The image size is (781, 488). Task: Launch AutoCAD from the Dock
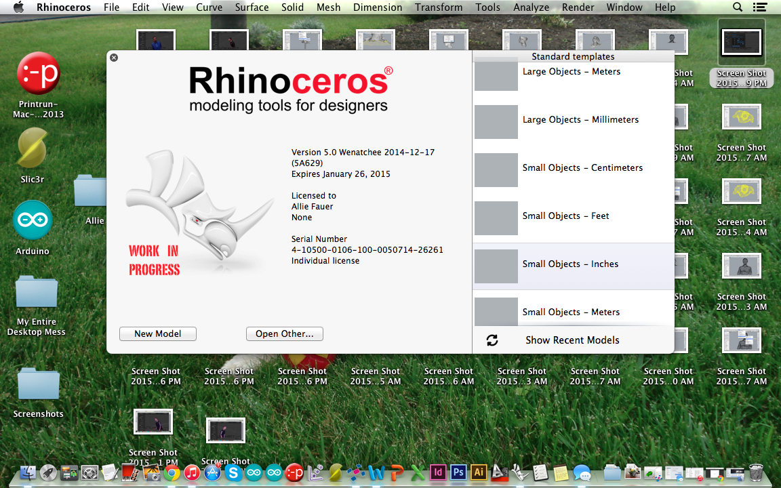pos(500,473)
